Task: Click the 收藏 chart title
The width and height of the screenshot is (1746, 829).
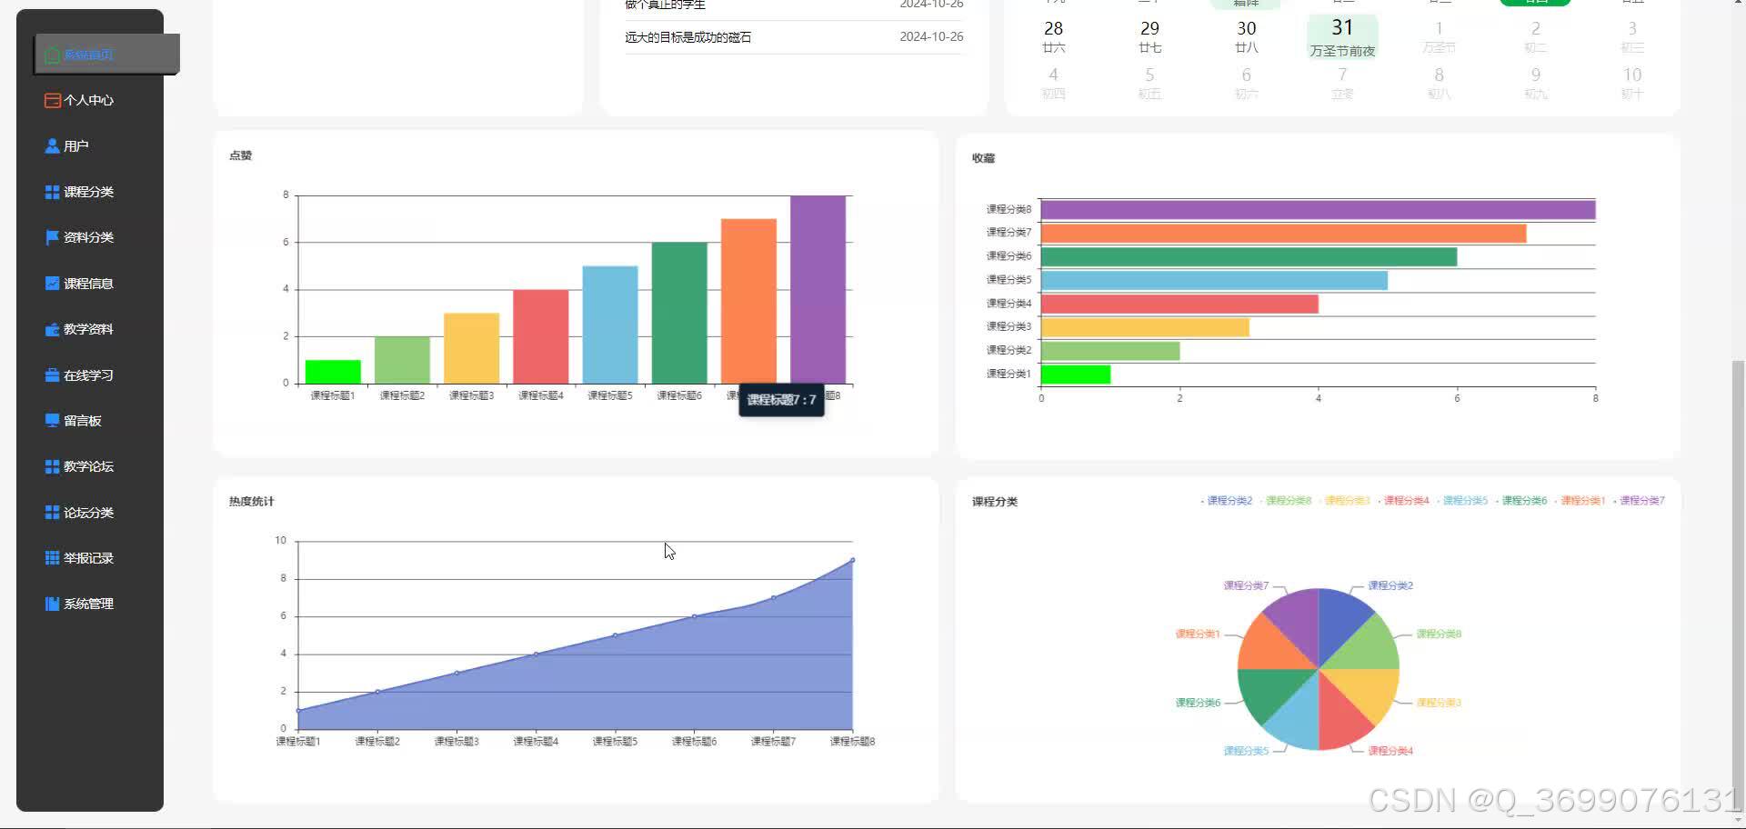Action: (x=983, y=158)
